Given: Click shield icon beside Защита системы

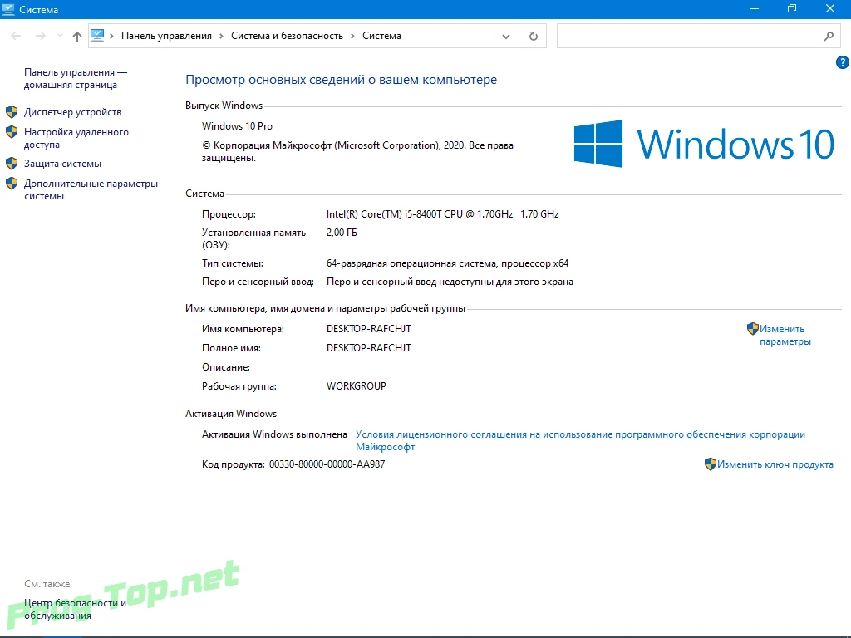Looking at the screenshot, I should (x=12, y=164).
